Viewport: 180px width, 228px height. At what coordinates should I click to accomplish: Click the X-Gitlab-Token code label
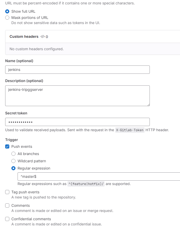coord(130,130)
